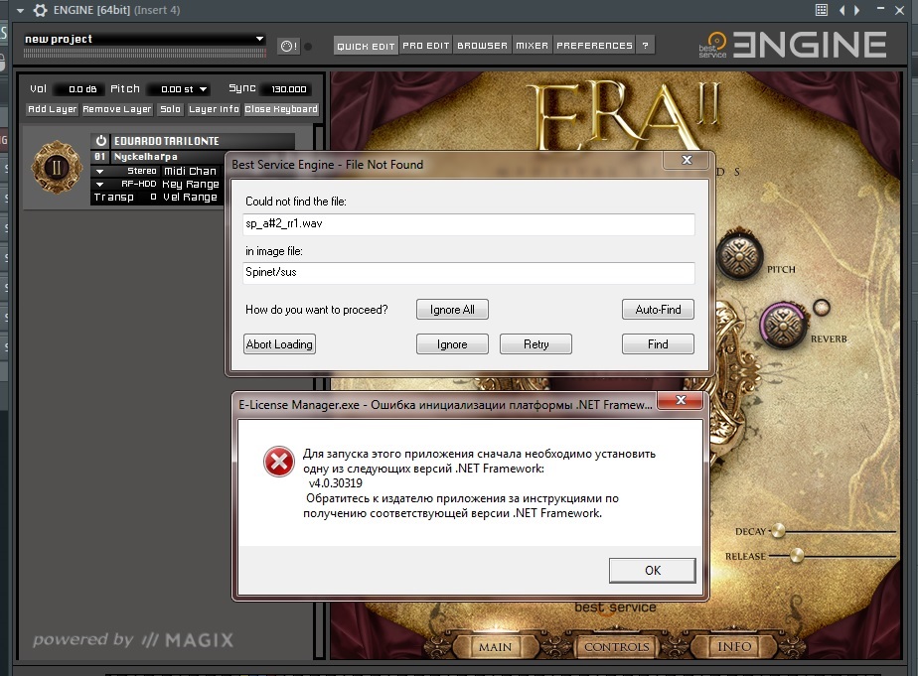Expand the Stereo output dropdown arrow
Screen dimensions: 918x676
tap(99, 171)
